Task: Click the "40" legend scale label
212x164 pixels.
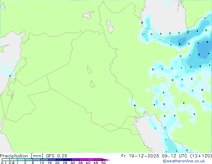Action: click(88, 163)
